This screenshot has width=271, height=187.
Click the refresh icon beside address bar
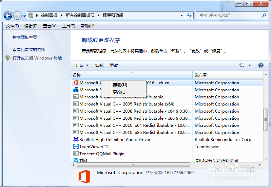(x=189, y=16)
